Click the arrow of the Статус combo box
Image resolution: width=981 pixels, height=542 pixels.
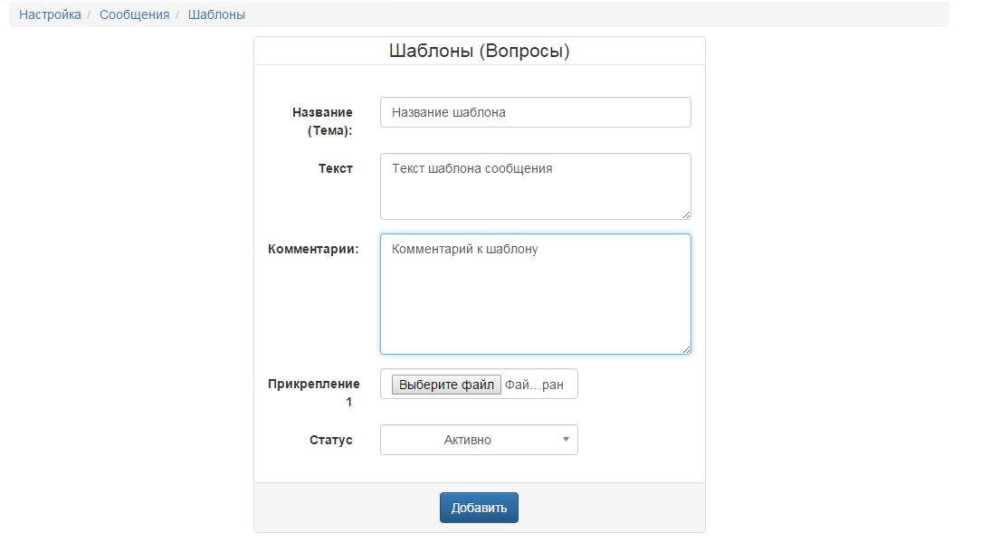tap(566, 440)
